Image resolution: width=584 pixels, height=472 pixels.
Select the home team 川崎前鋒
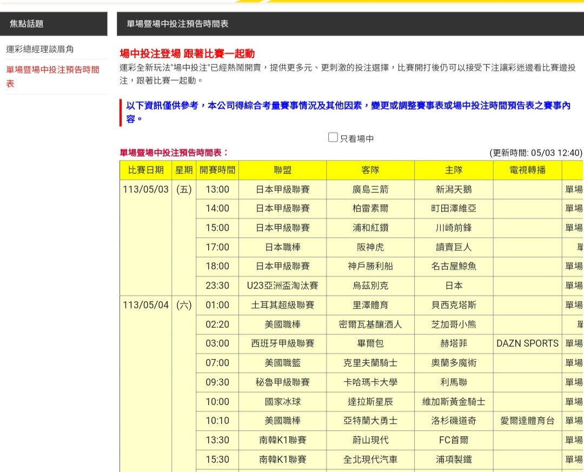click(454, 228)
